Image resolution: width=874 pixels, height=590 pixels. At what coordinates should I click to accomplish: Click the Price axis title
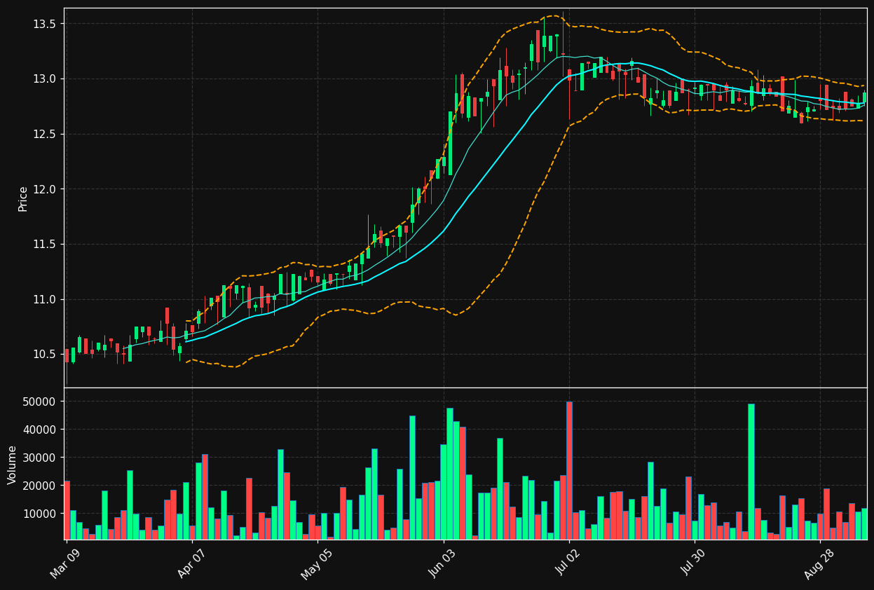23,198
